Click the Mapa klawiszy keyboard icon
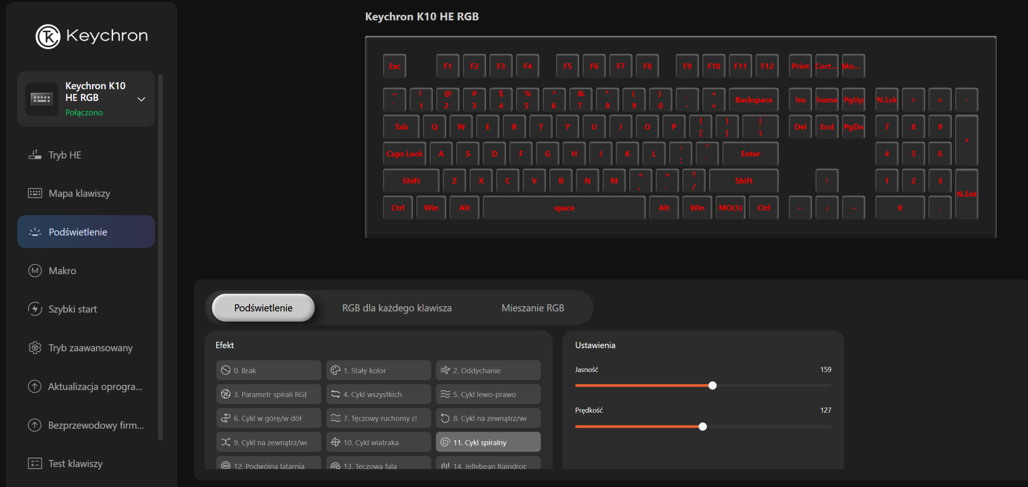Screen dimensions: 1028x487 point(35,193)
